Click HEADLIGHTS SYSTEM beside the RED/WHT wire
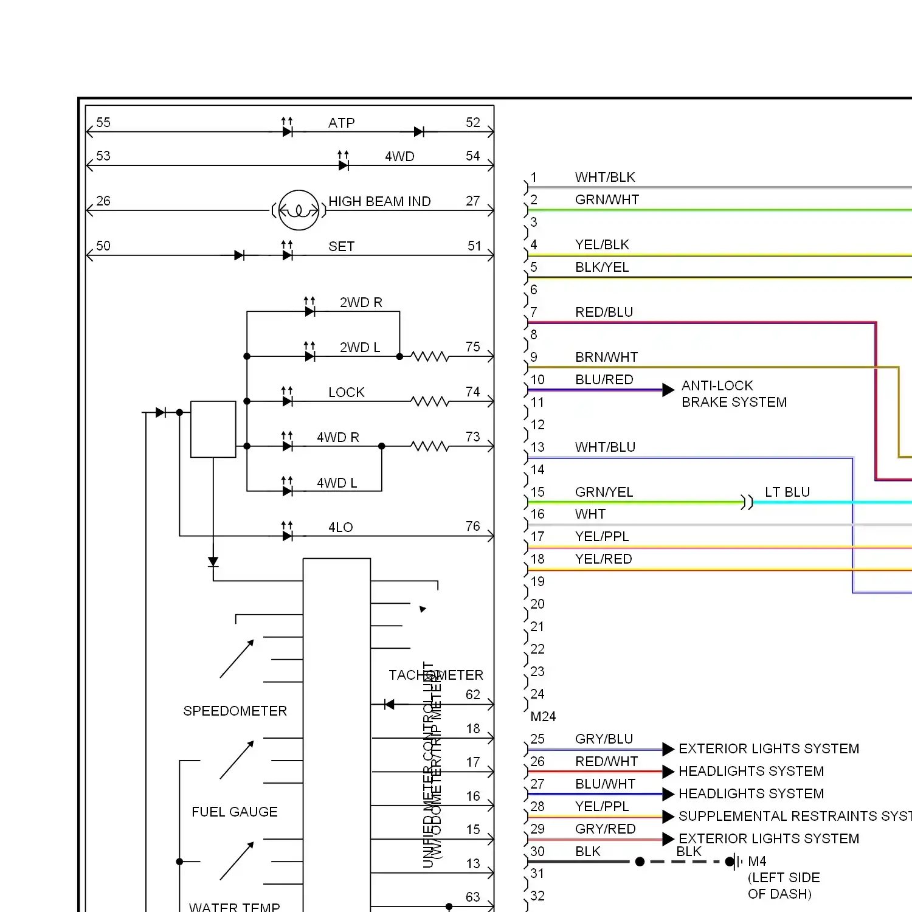This screenshot has height=912, width=912. (751, 771)
